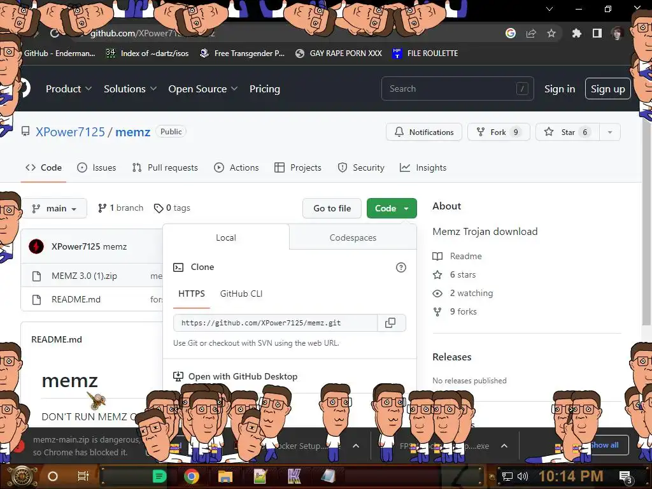Screen dimensions: 652x489
Task: Open the Readme link in About
Action: click(x=457, y=256)
